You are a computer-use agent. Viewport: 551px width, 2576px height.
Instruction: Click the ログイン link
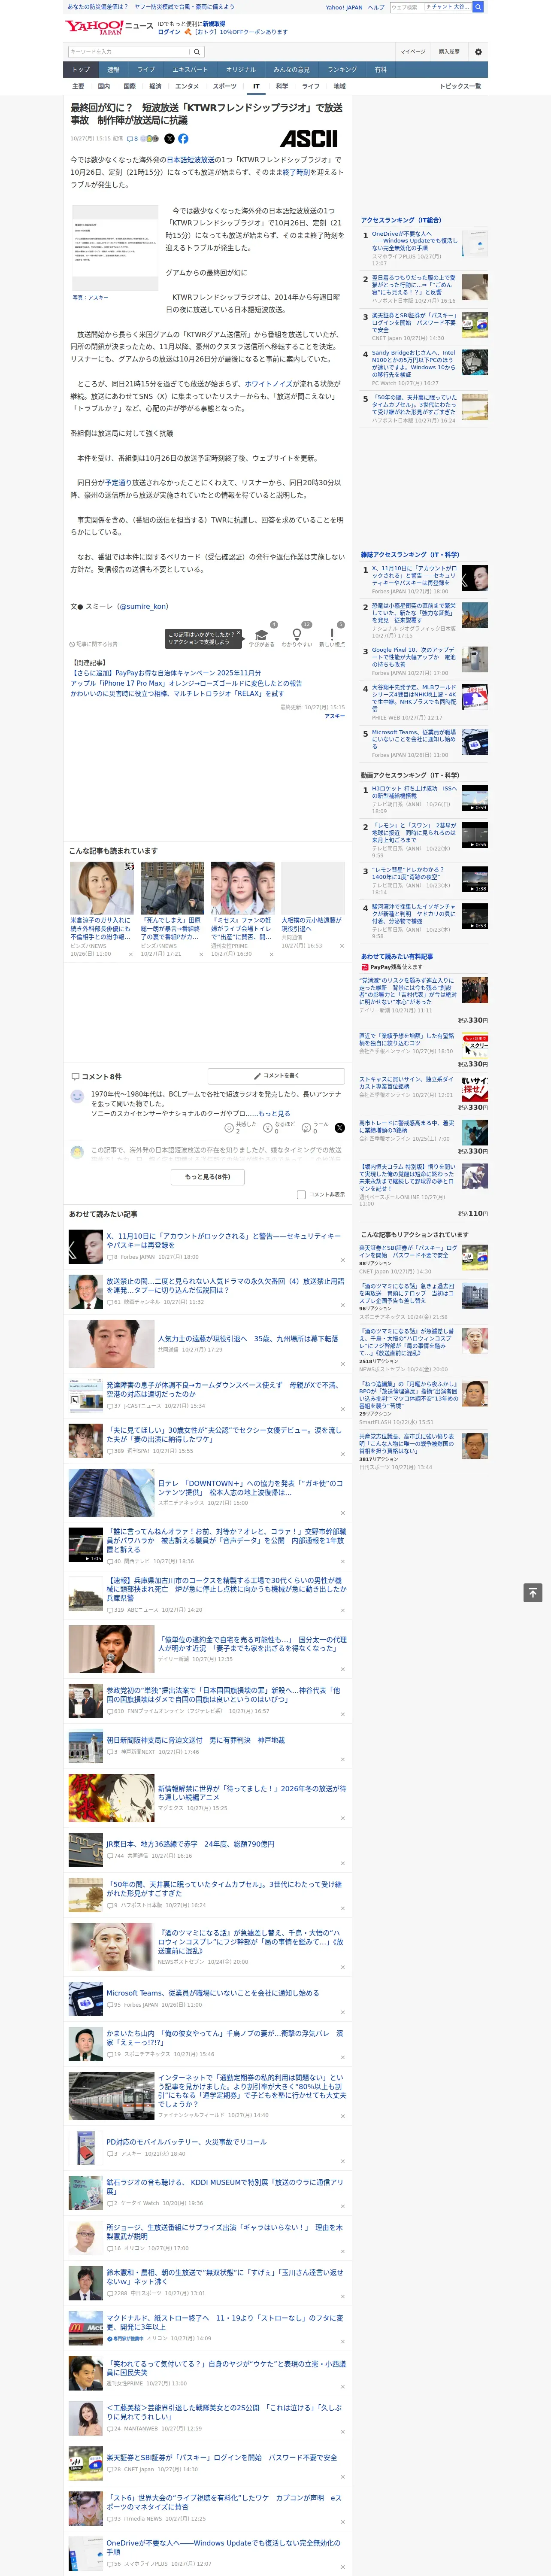pos(169,32)
